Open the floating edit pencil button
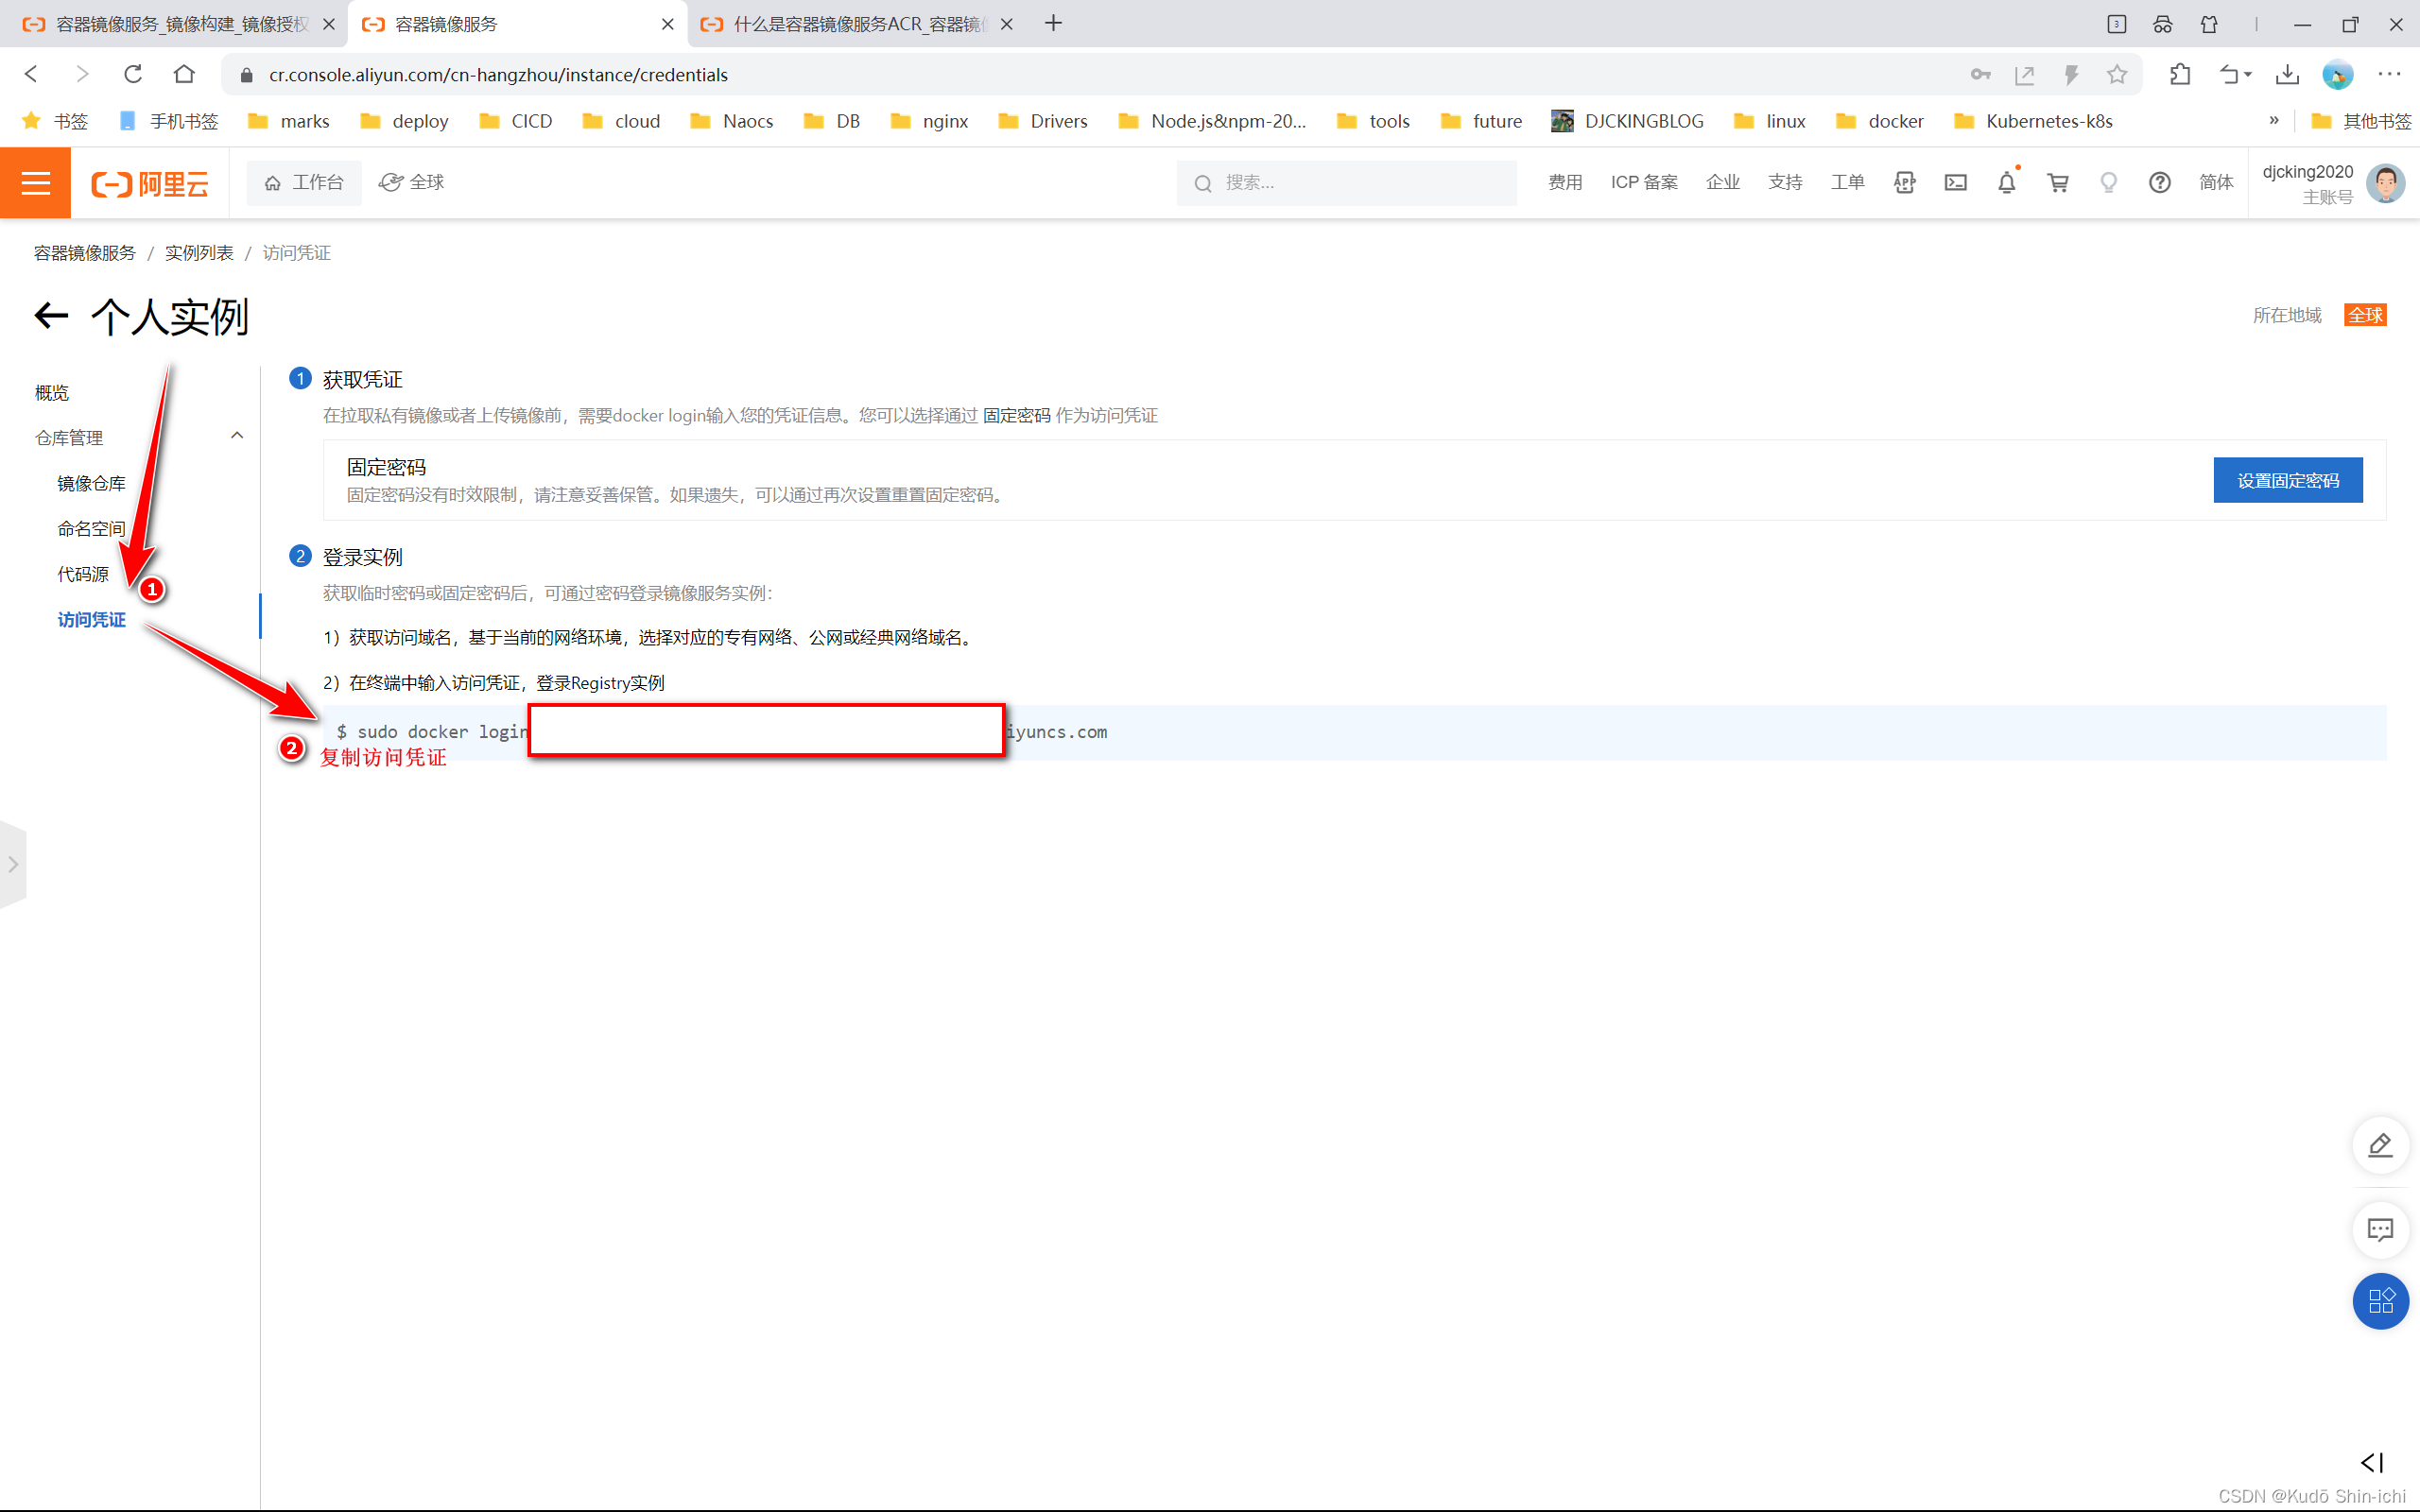Viewport: 2420px width, 1512px height. (x=2380, y=1145)
